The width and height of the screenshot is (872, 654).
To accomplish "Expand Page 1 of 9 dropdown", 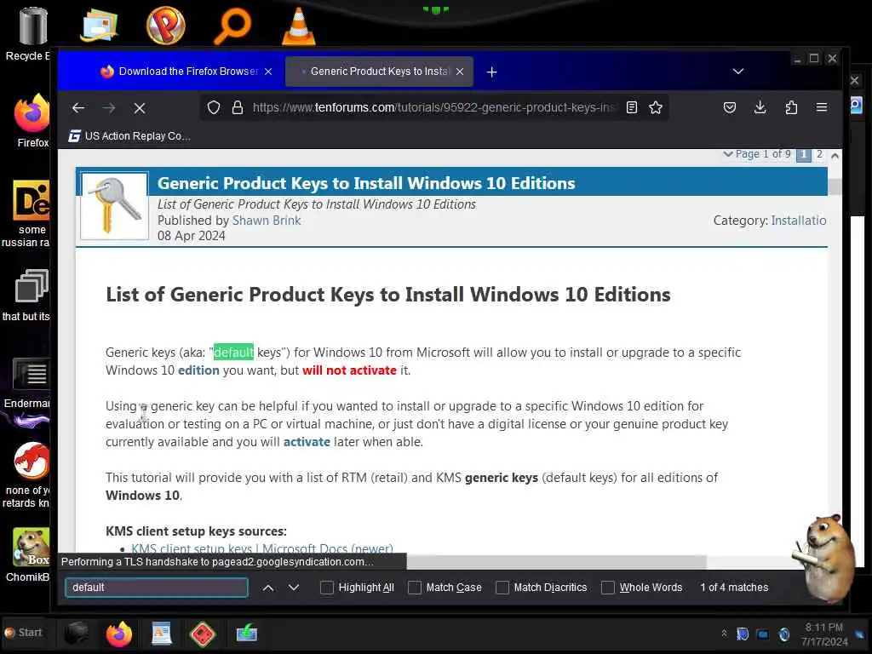I will (756, 154).
